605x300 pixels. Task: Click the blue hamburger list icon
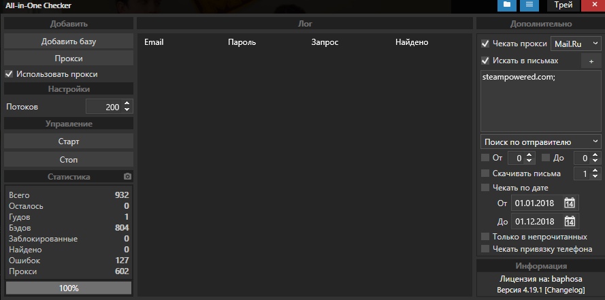[x=529, y=5]
